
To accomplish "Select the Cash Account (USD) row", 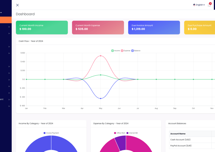I will pyautogui.click(x=192, y=140).
